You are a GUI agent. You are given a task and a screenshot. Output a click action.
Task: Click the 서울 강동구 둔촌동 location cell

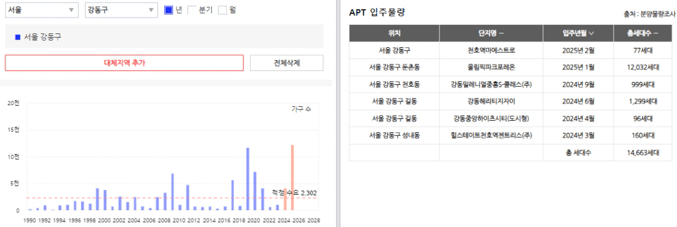click(394, 67)
